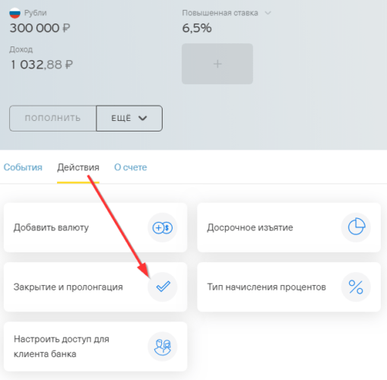The image size is (387, 380).
Task: Click the add currency coins icon
Action: (163, 227)
